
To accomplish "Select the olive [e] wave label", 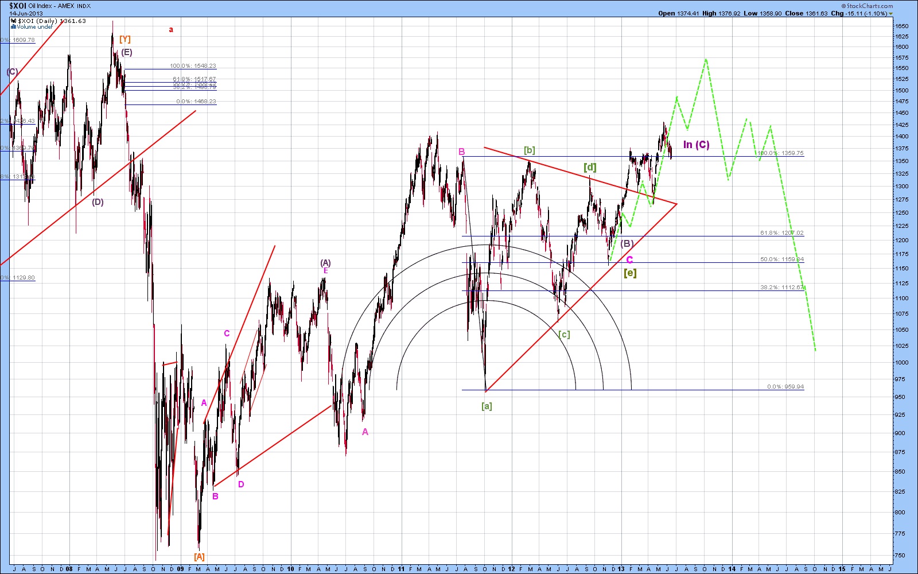I will [630, 273].
